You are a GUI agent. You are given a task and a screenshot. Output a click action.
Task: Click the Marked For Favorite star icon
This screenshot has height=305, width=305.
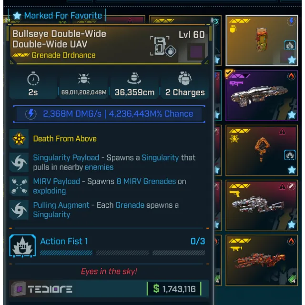[x=17, y=16]
